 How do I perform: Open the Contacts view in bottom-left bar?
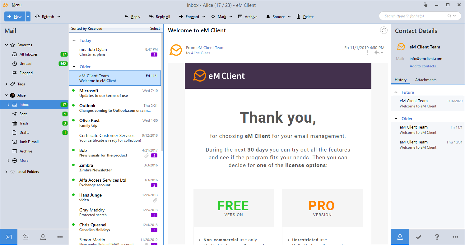[x=43, y=237]
